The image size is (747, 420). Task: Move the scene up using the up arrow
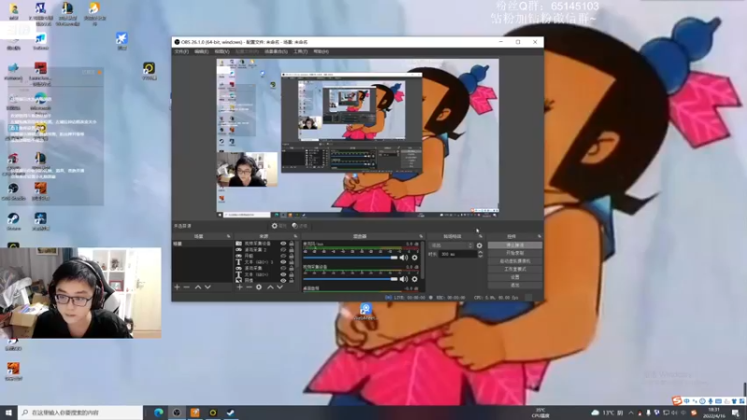click(198, 287)
